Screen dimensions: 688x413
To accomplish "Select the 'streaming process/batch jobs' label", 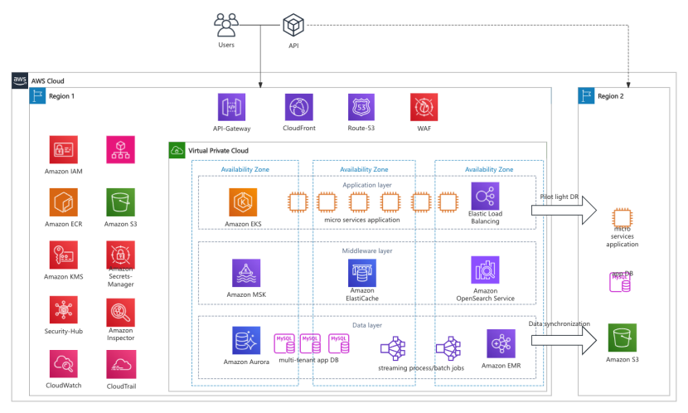I will tap(421, 367).
